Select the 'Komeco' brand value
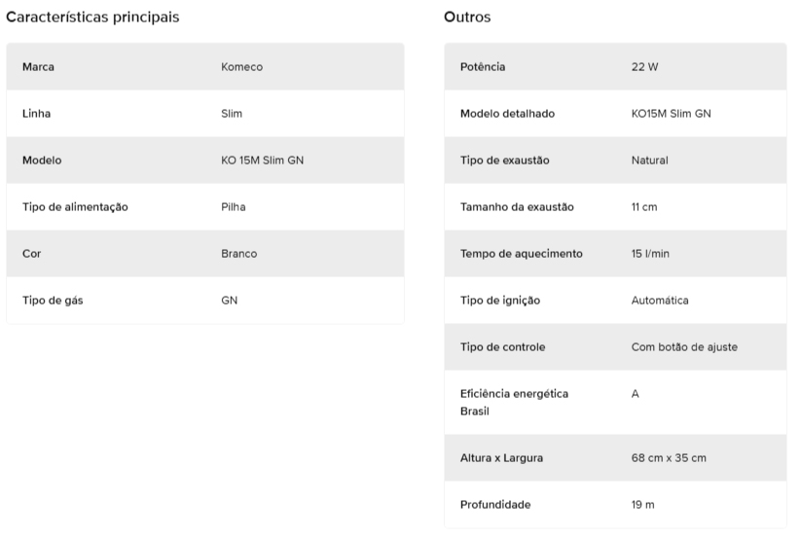 [241, 67]
